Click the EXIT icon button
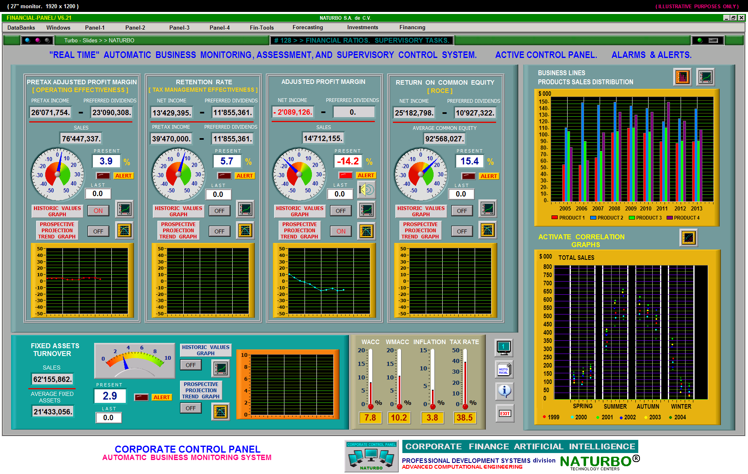The height and width of the screenshot is (474, 748). pos(505,414)
